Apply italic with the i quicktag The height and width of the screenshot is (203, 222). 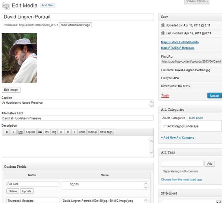pos(13,132)
